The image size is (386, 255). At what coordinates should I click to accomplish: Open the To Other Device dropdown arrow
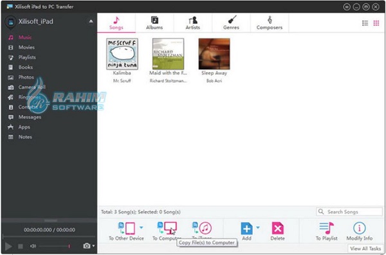coord(142,227)
